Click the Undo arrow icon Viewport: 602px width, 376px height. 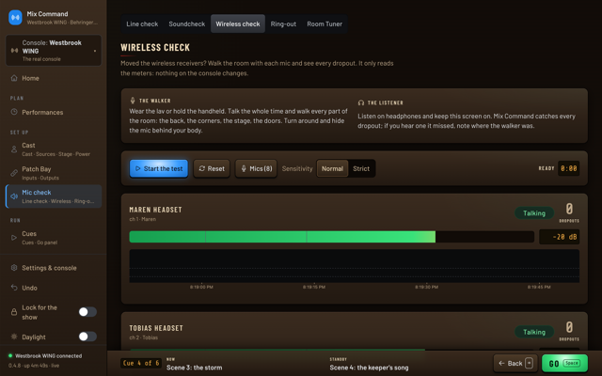[x=14, y=288]
